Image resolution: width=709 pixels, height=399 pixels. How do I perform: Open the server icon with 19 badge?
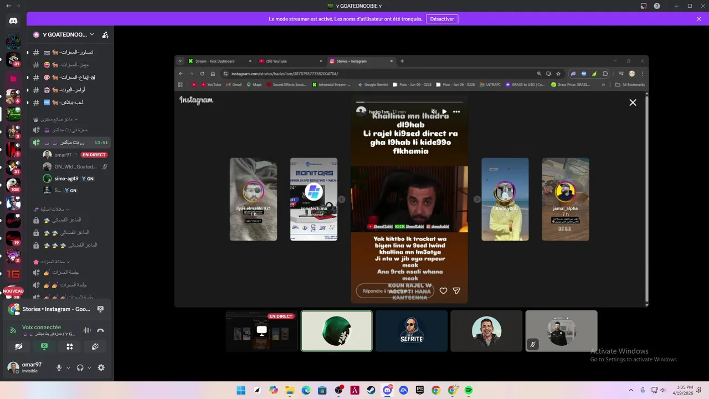click(13, 238)
